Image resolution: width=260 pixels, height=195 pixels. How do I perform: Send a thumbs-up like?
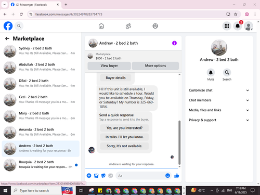coord(177,176)
